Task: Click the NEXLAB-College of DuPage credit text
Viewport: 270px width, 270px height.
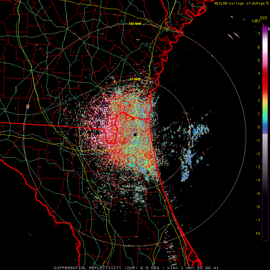Action: 240,3
